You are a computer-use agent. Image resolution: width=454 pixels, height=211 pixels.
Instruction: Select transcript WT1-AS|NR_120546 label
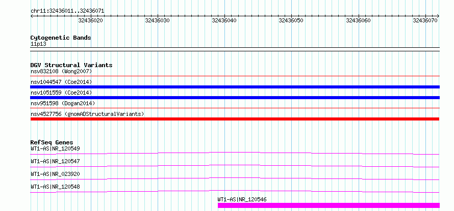tap(242, 199)
